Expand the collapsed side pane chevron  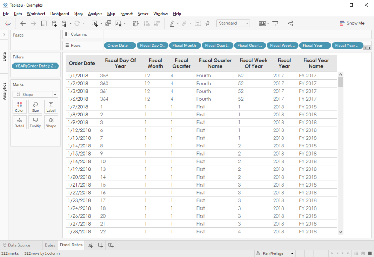tap(4, 34)
